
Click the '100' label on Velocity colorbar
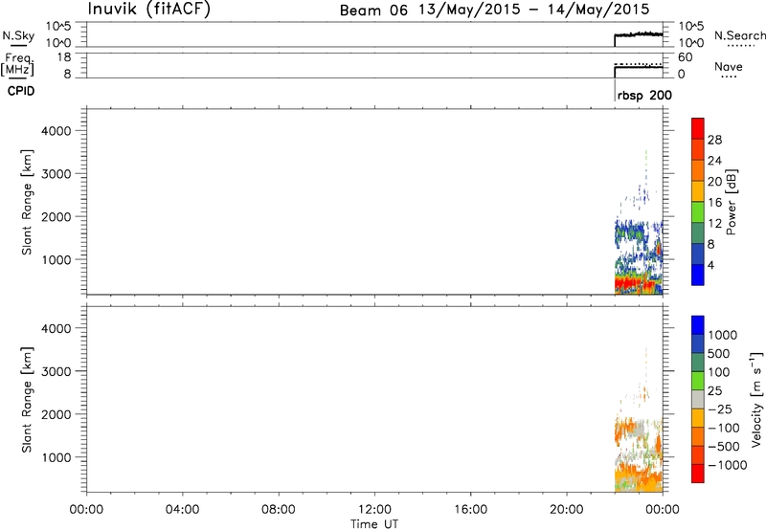coord(719,372)
